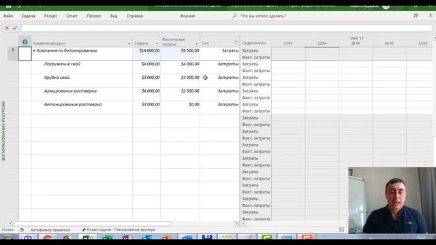436x245 pixels.
Task: Select the Армирование ростверка assignment
Action: 70,91
